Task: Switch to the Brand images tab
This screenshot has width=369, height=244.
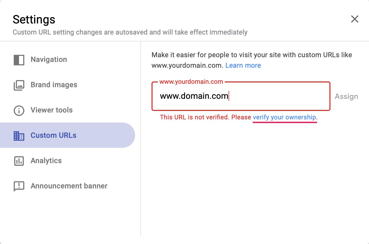Action: coord(54,85)
